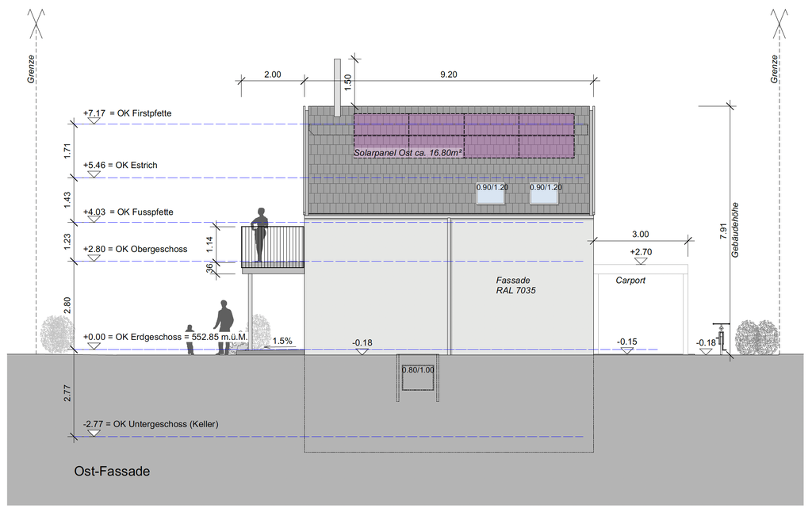Click the purple solar panel area

[x=464, y=136]
